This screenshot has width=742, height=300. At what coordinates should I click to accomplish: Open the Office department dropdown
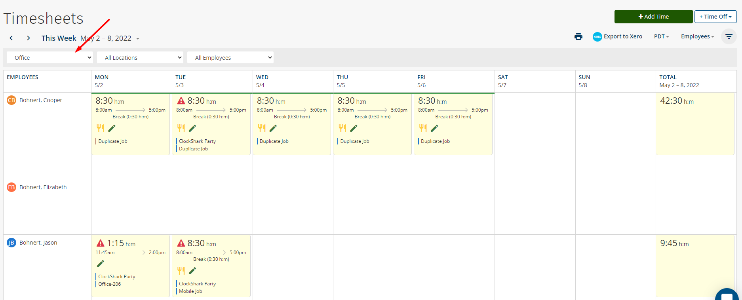click(50, 58)
